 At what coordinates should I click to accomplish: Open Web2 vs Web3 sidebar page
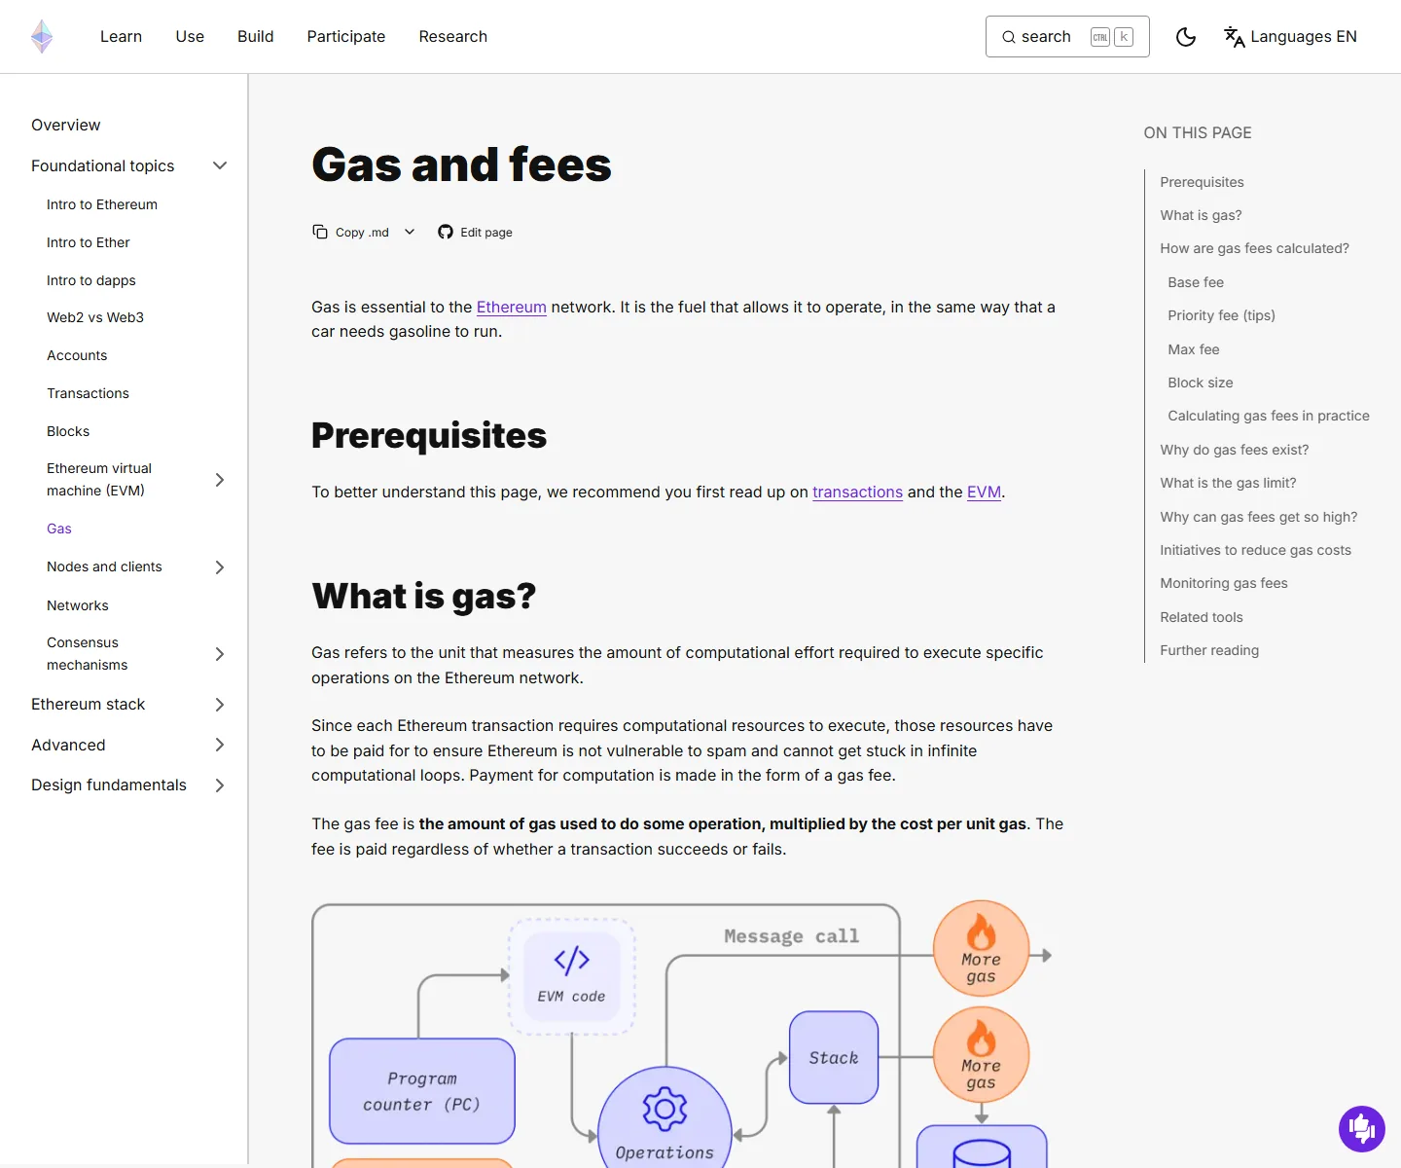pos(95,317)
